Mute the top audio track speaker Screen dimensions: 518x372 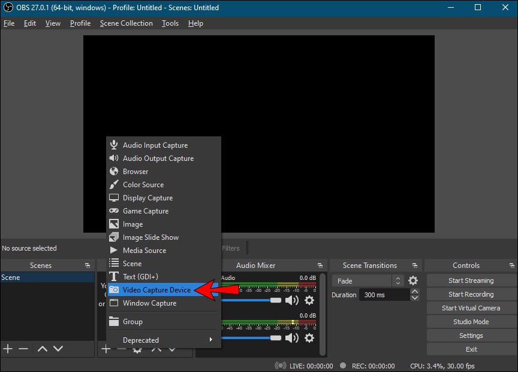point(291,300)
